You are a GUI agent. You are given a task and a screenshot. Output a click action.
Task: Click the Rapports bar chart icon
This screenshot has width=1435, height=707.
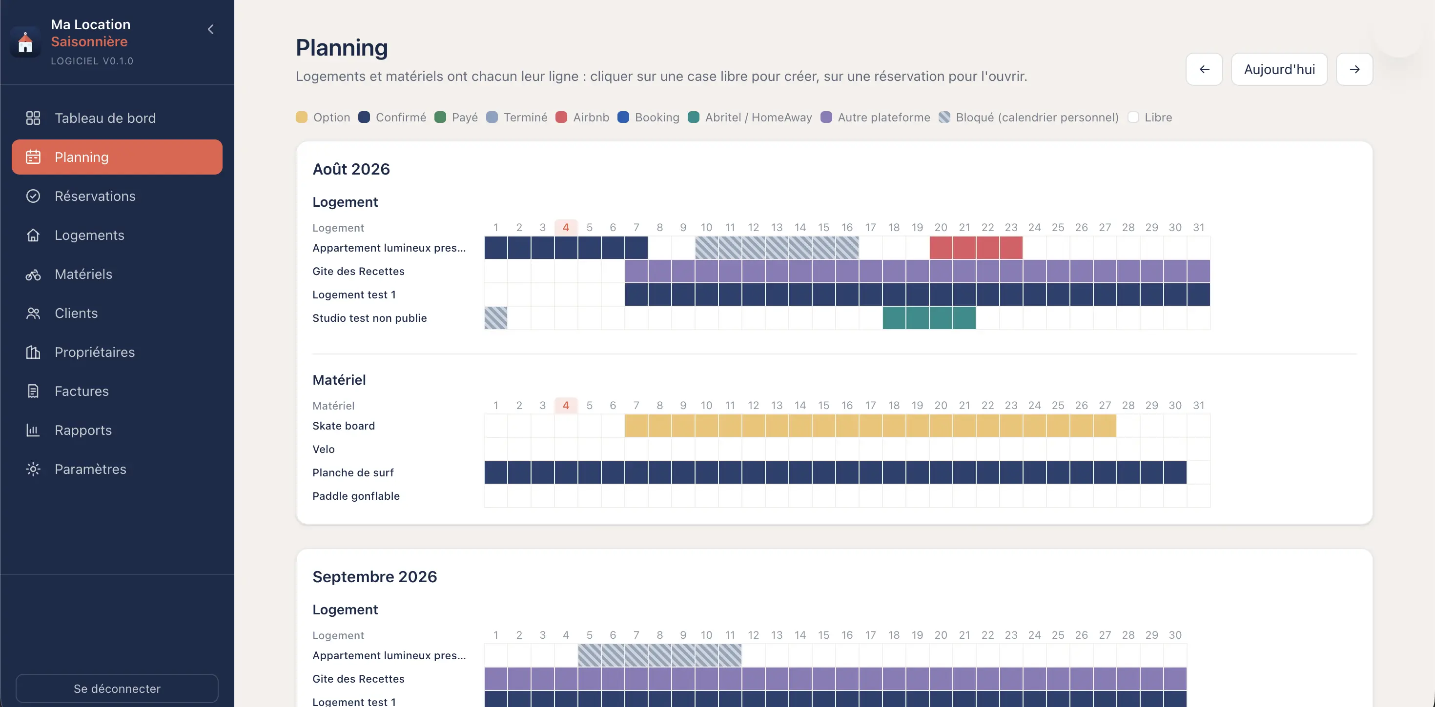(33, 431)
